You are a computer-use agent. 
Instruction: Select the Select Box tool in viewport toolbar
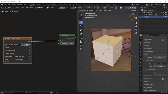point(81,14)
